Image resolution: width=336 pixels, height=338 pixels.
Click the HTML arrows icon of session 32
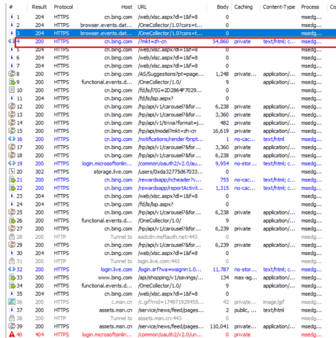(12, 269)
